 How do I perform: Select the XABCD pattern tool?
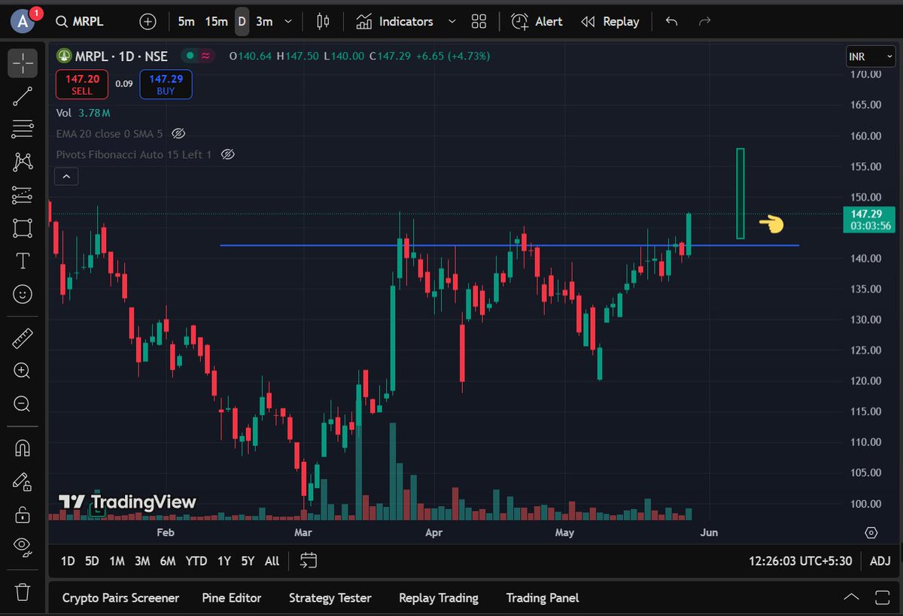point(23,162)
